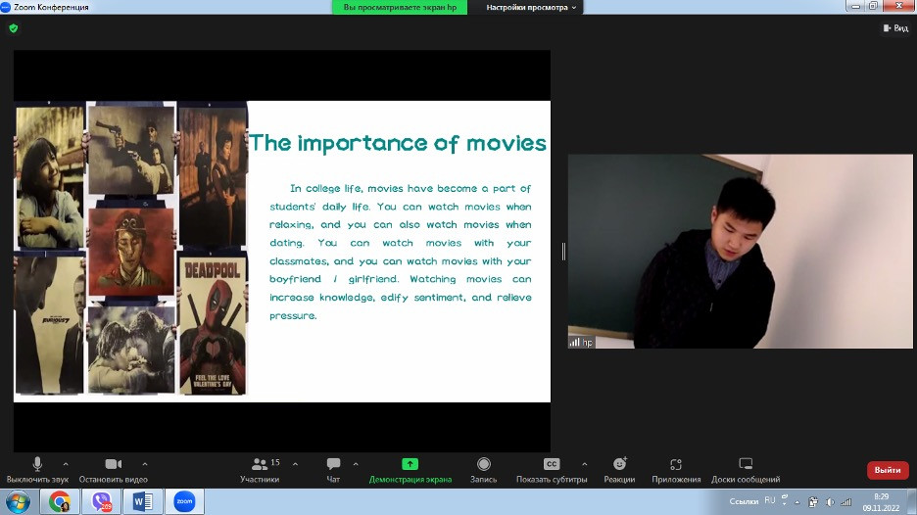The image size is (917, 515).
Task: Mute the microphone with Выключить звук
Action: click(x=37, y=464)
